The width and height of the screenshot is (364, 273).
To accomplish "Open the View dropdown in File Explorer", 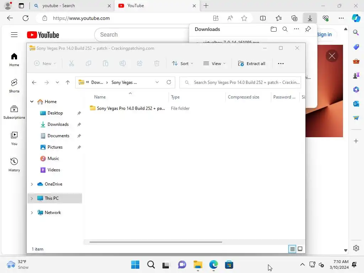I will pos(214,63).
